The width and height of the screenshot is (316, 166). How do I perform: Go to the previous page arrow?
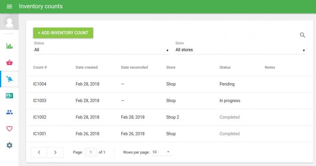39,152
